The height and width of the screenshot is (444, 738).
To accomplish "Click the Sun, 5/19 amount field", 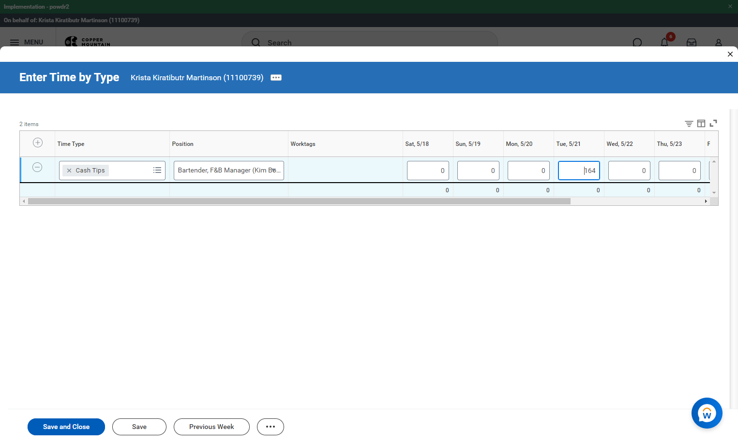I will click(x=478, y=171).
